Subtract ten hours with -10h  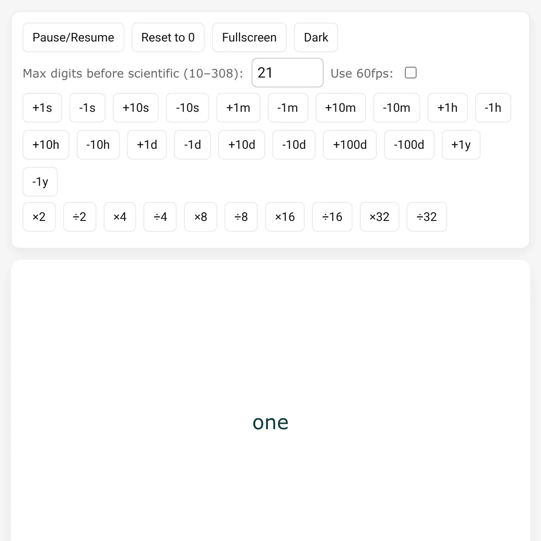(x=98, y=145)
